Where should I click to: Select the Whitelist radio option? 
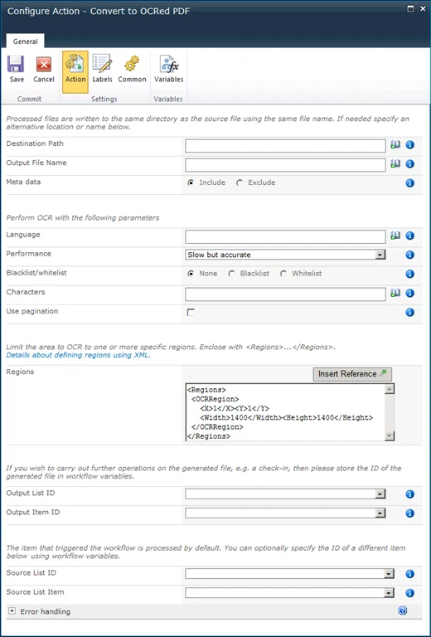coord(283,274)
